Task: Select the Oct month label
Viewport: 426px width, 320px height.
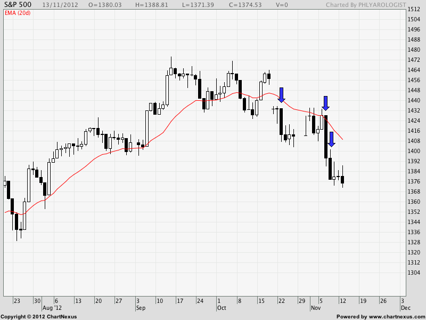Action: pyautogui.click(x=222, y=308)
